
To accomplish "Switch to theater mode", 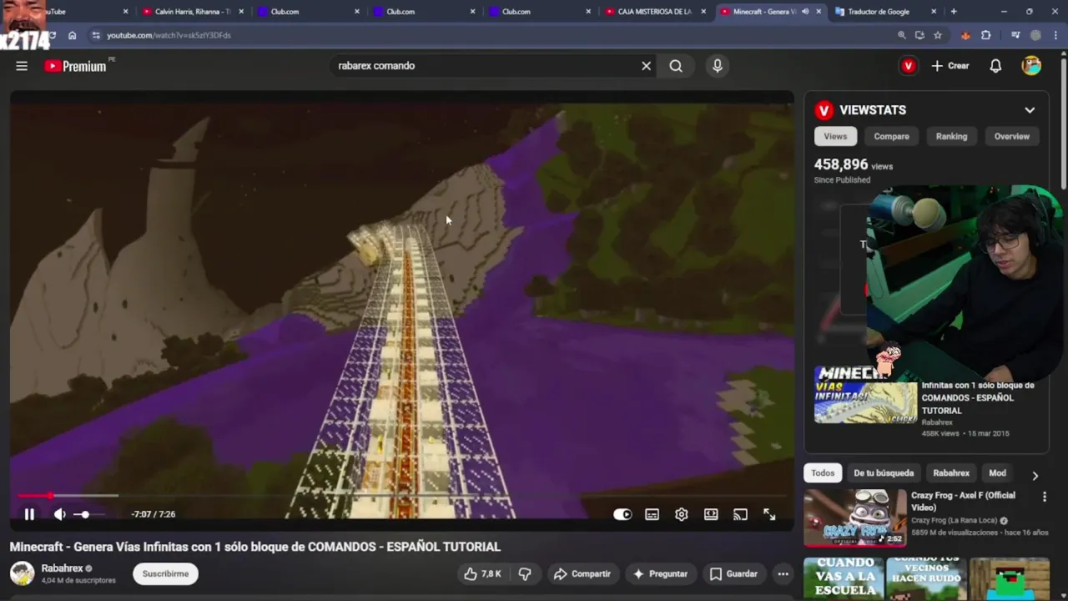I will (x=711, y=514).
